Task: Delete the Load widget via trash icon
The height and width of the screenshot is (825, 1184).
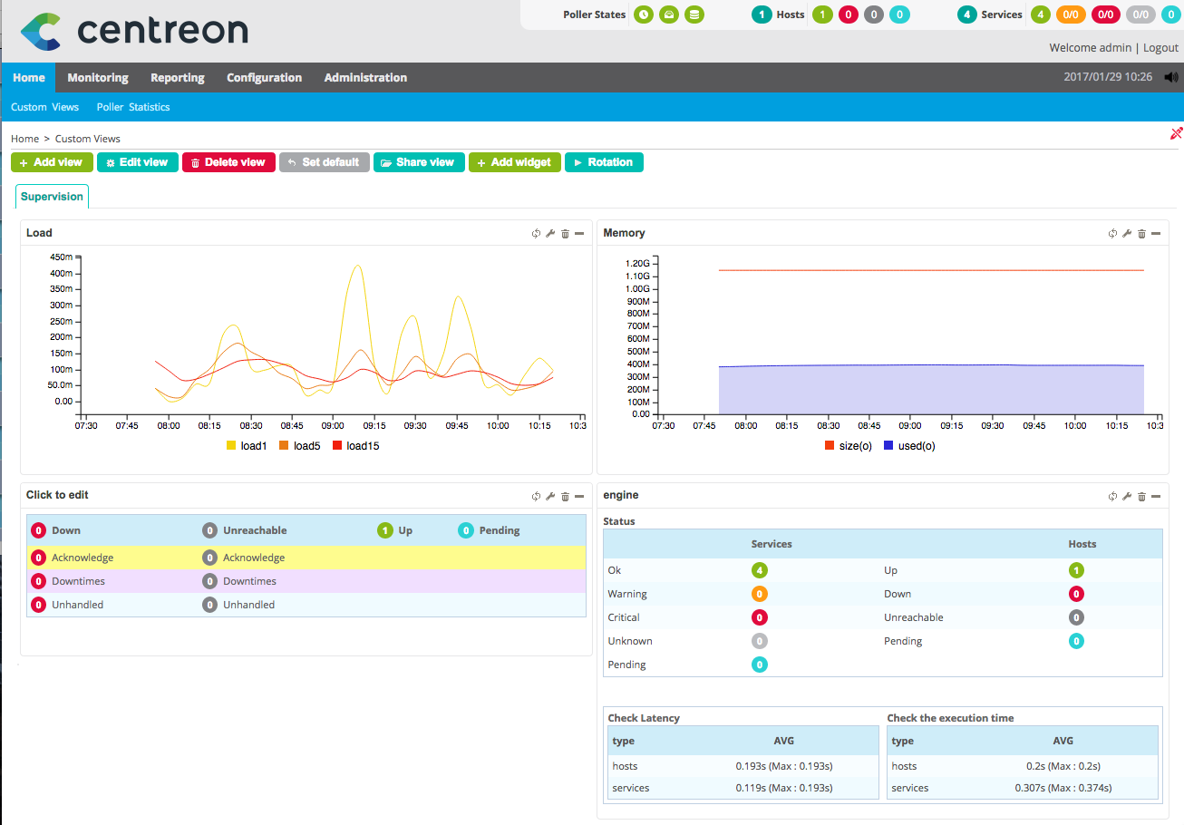Action: coord(565,234)
